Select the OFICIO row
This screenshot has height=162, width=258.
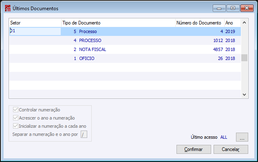(125, 58)
